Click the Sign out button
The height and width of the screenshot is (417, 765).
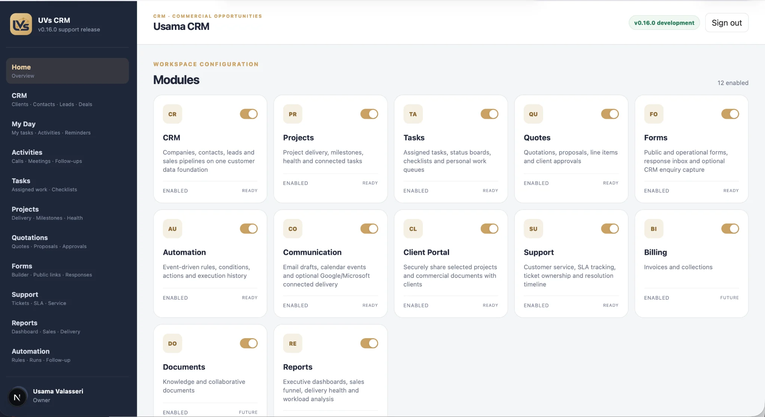[727, 23]
